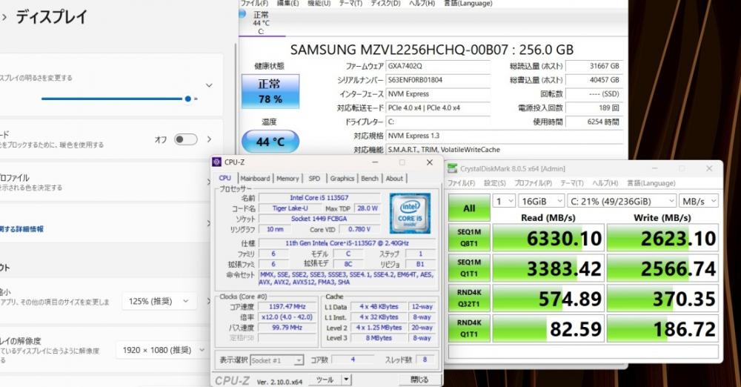Click the back arrow beside ディスプレイ

[4, 16]
